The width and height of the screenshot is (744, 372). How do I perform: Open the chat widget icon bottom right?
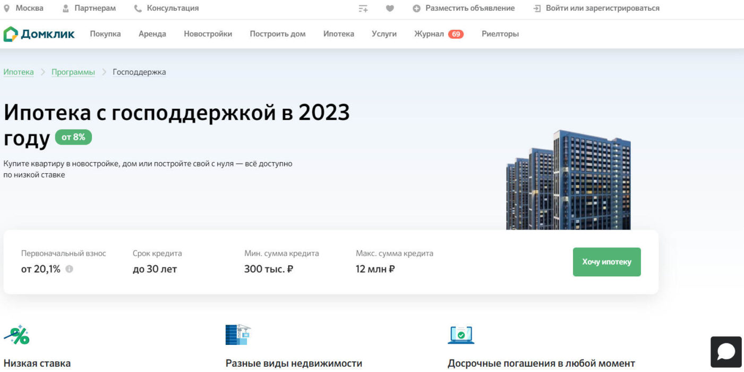(725, 351)
